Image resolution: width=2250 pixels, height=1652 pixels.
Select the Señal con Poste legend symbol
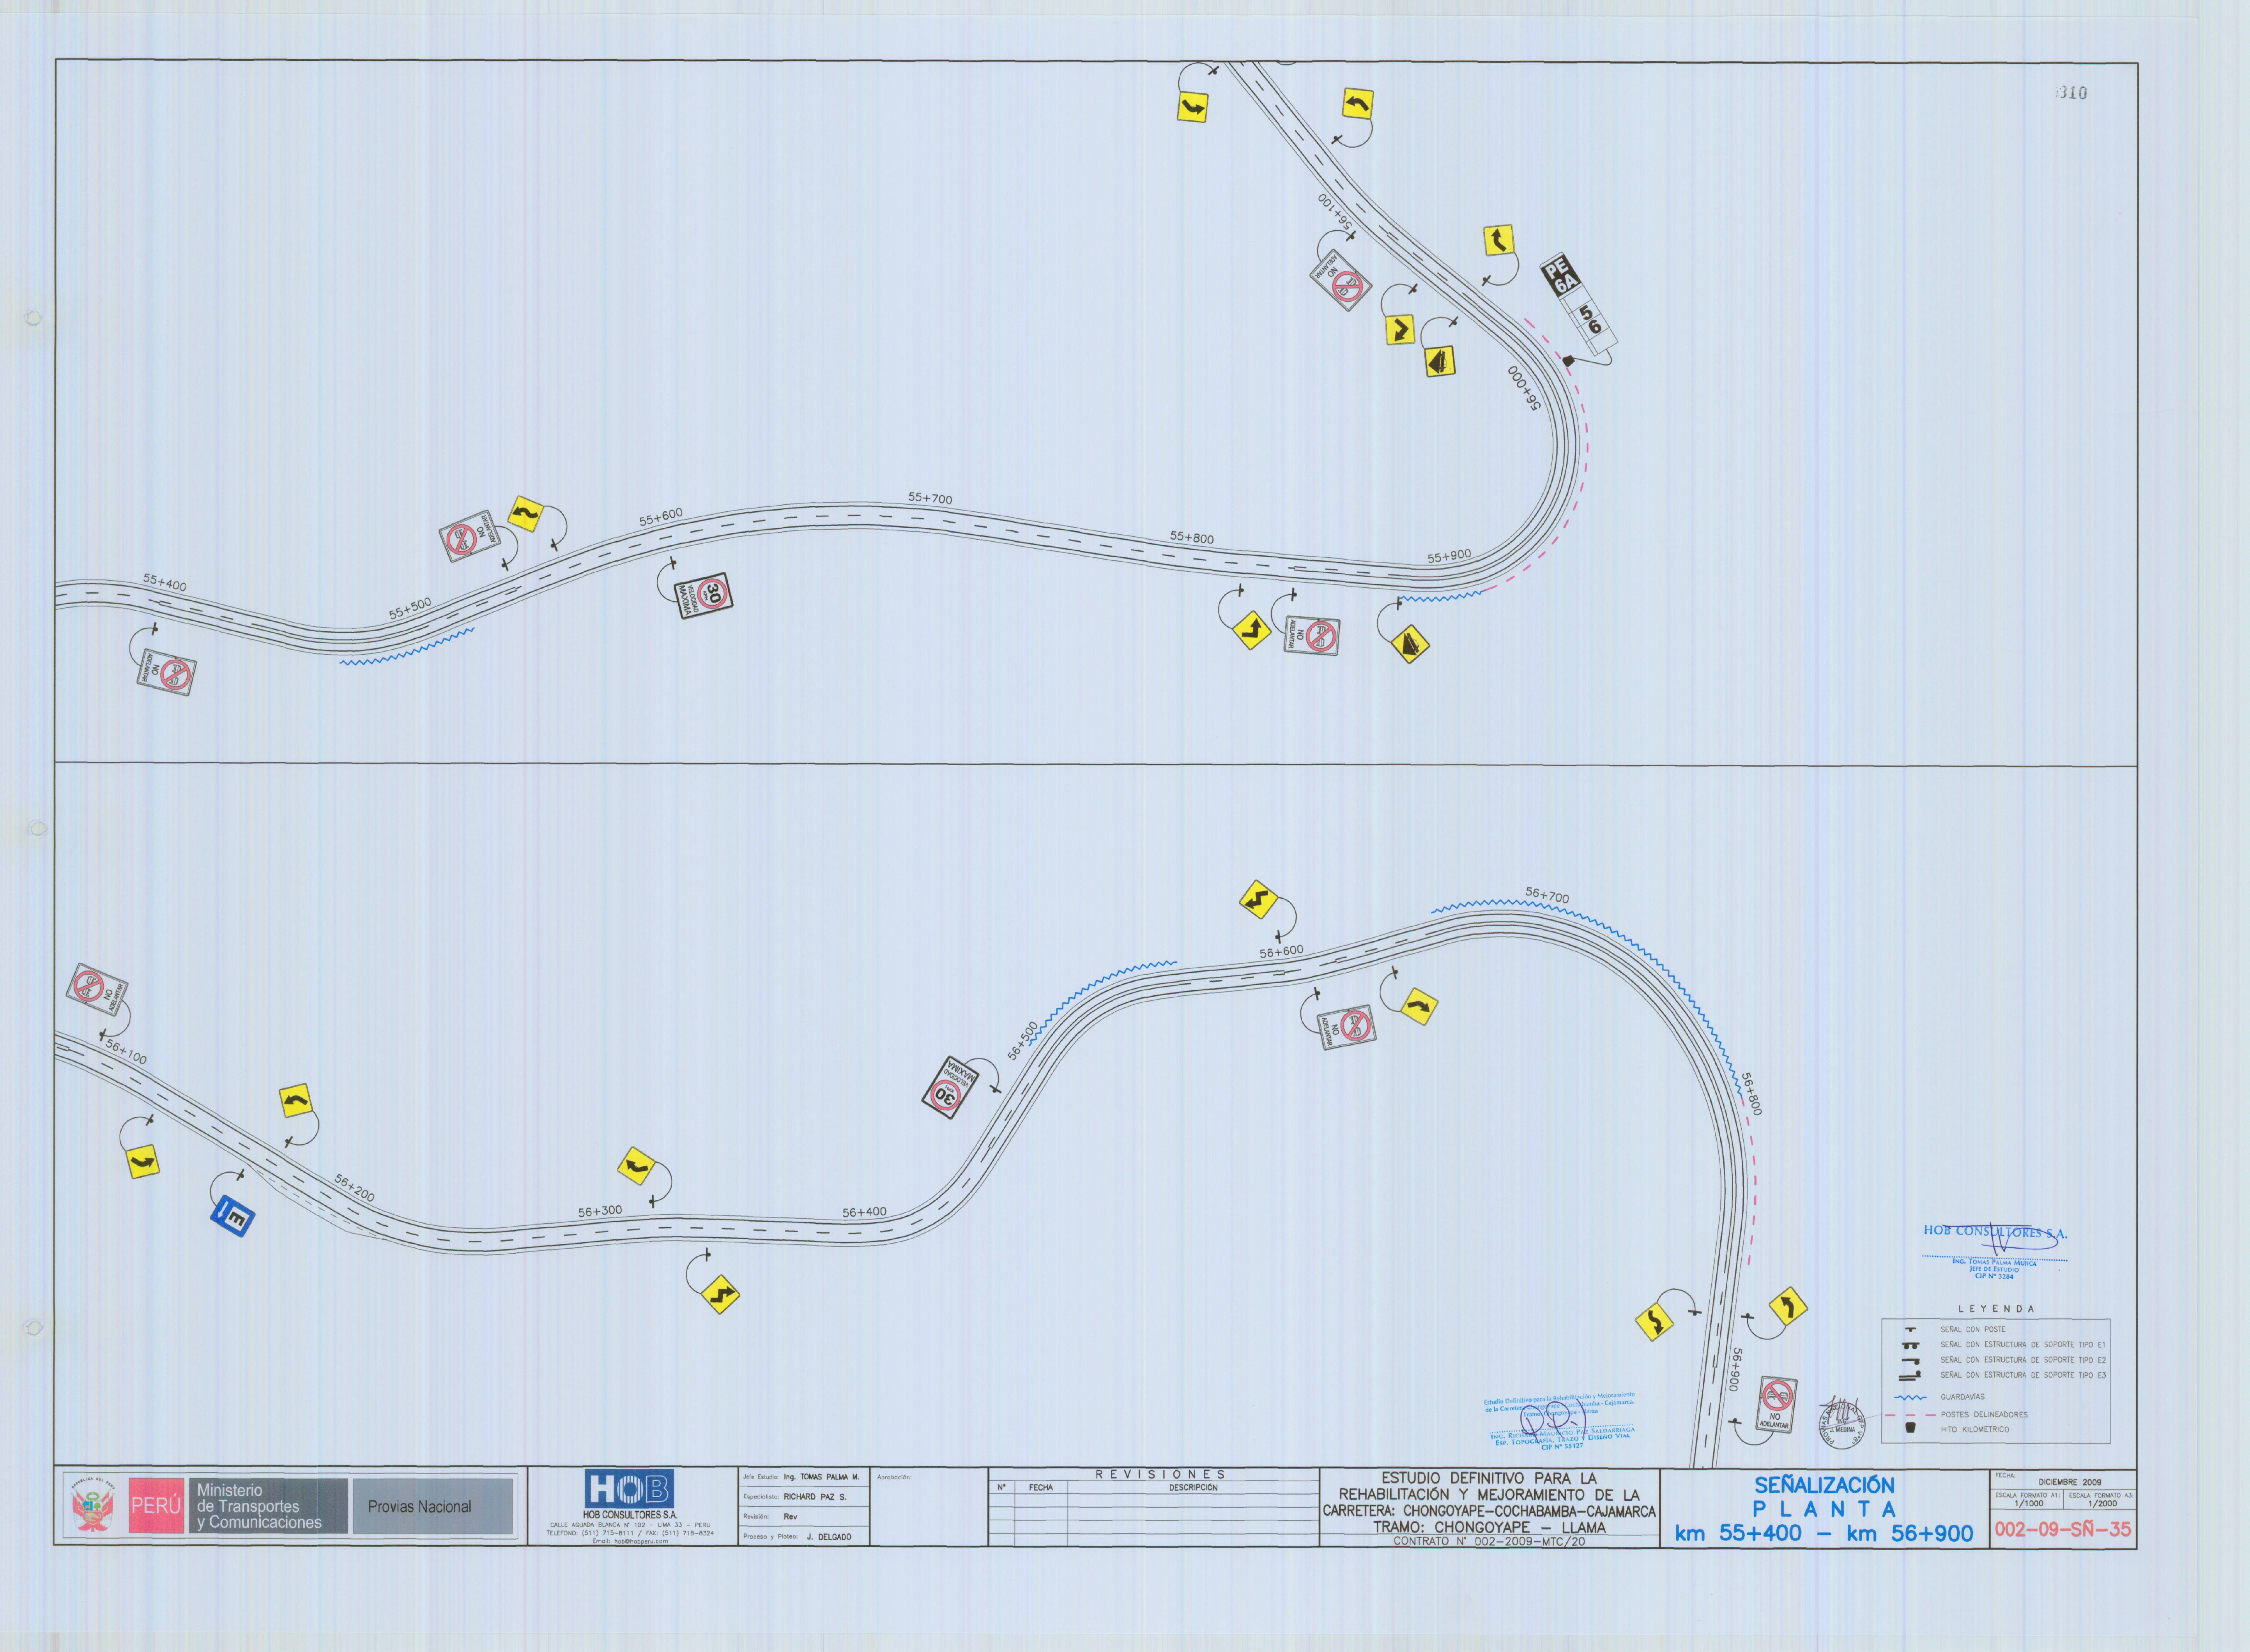click(1910, 1330)
